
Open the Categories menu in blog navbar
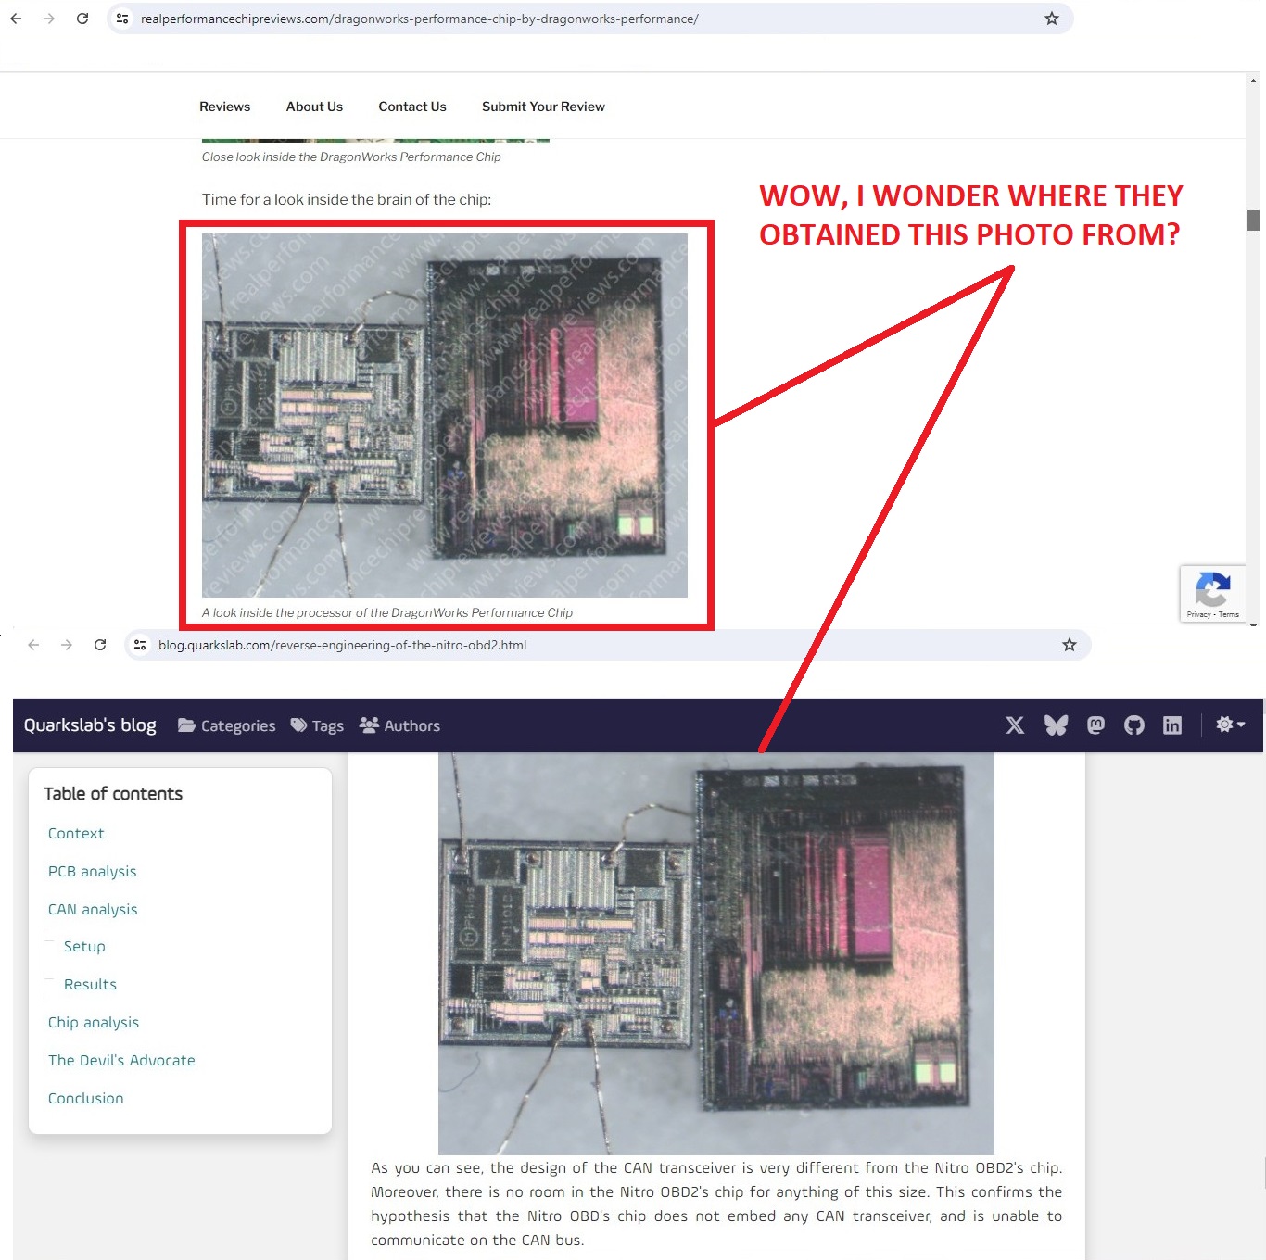click(x=227, y=725)
